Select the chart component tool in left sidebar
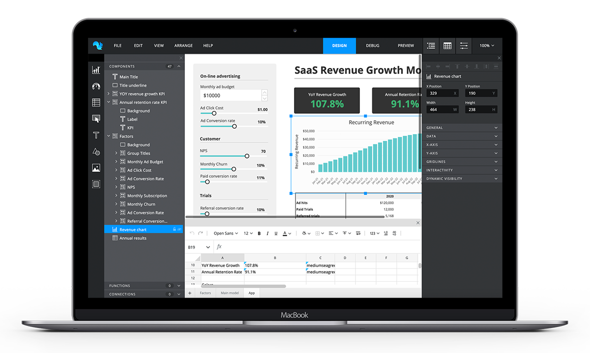Screen dimensions: 590x353 96,70
